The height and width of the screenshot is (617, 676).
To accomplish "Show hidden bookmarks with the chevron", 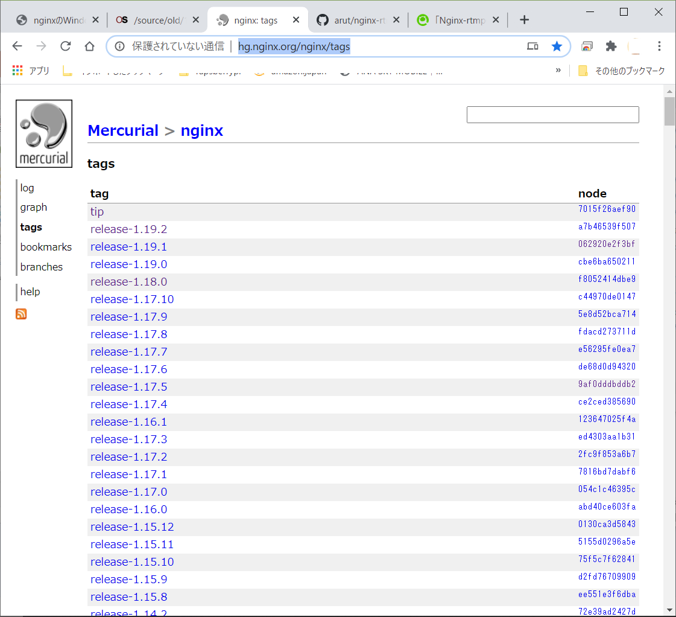I will (558, 70).
